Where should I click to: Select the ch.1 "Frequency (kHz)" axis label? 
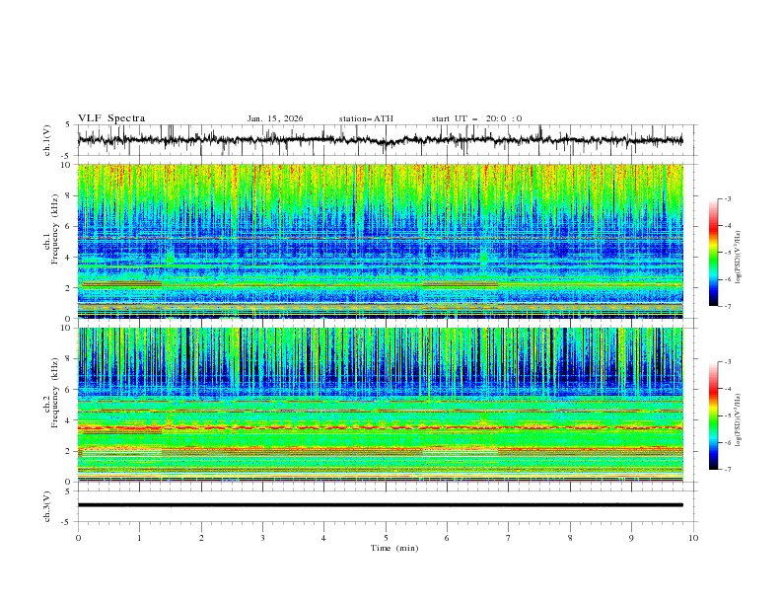[54, 229]
